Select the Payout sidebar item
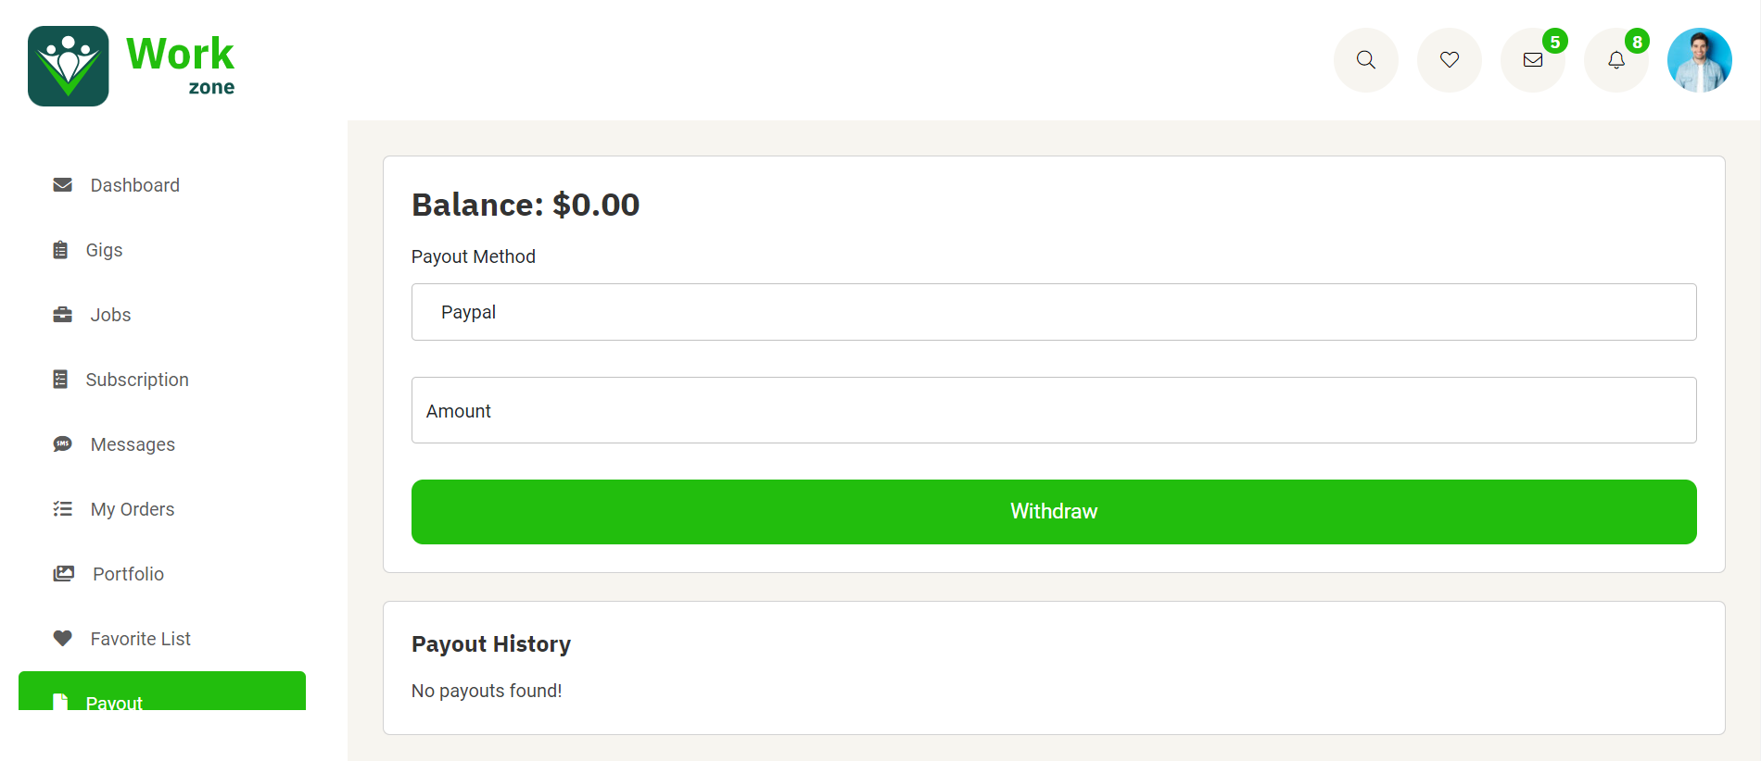This screenshot has width=1761, height=761. tap(162, 692)
